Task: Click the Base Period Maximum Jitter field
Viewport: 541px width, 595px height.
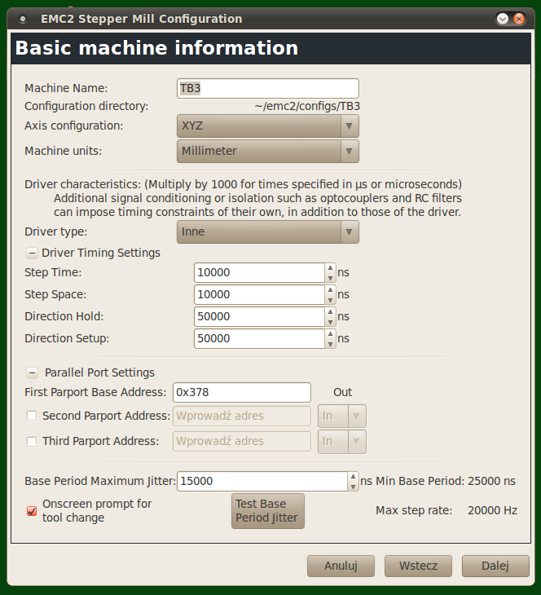Action: click(x=262, y=481)
